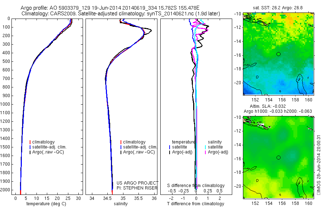Viewport: 322px width, 207px height.
Task: Click PI: STEPHEN RISER text
Action: pos(137,188)
